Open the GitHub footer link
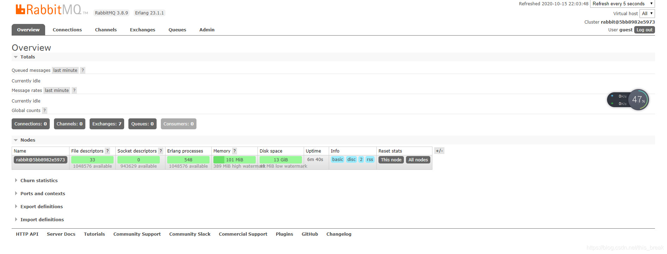Image resolution: width=667 pixels, height=254 pixels. 310,234
